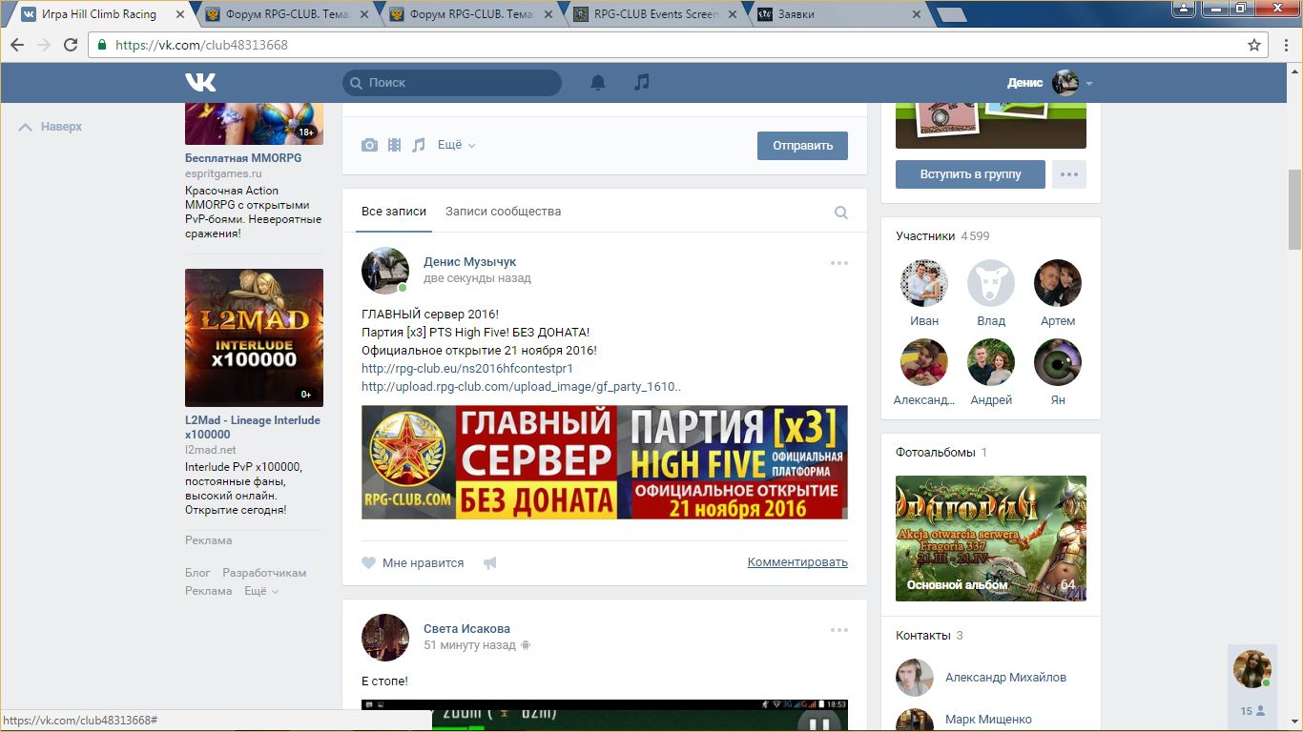Go back in browser

(17, 45)
